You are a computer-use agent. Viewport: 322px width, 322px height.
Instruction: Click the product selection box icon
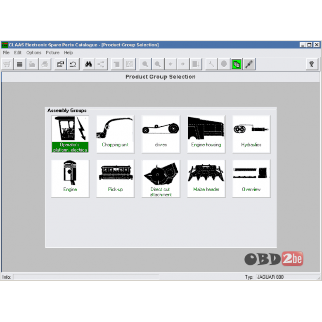pyautogui.click(x=60, y=64)
